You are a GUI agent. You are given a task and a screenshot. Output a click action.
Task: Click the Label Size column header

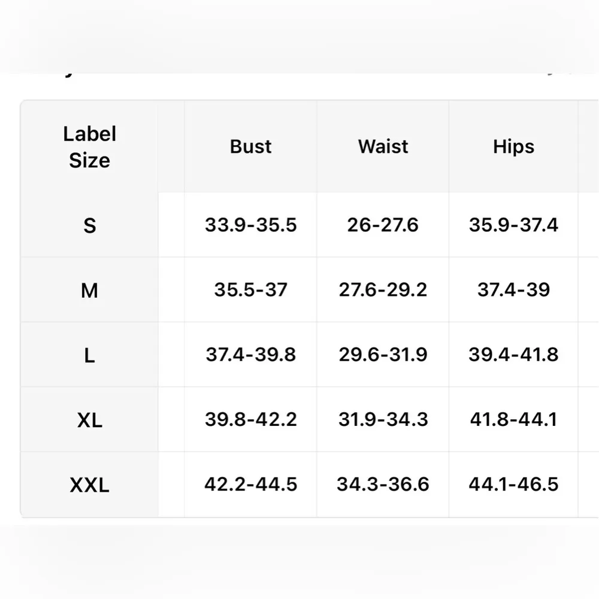coord(89,147)
